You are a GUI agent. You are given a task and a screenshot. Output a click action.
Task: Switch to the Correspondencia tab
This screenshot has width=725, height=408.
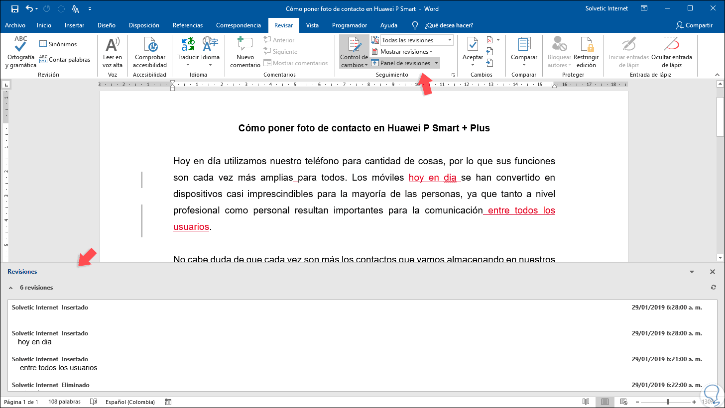click(x=239, y=25)
